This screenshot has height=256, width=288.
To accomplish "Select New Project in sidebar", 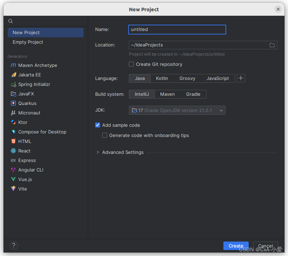I will tap(46, 33).
